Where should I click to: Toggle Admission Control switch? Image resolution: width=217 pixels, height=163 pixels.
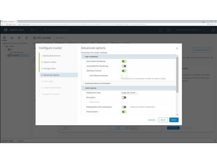point(124,71)
